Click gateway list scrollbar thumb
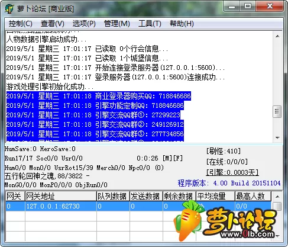 (277, 206)
